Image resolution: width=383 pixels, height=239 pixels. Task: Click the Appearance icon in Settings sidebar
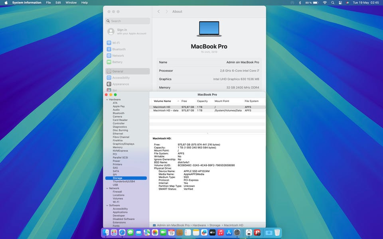click(109, 84)
